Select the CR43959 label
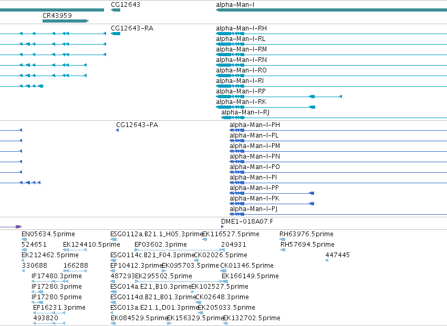 (x=57, y=15)
